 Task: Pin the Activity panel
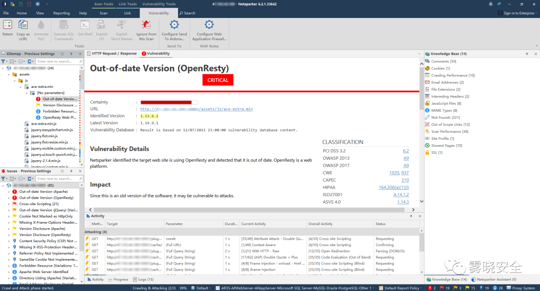[x=411, y=216]
